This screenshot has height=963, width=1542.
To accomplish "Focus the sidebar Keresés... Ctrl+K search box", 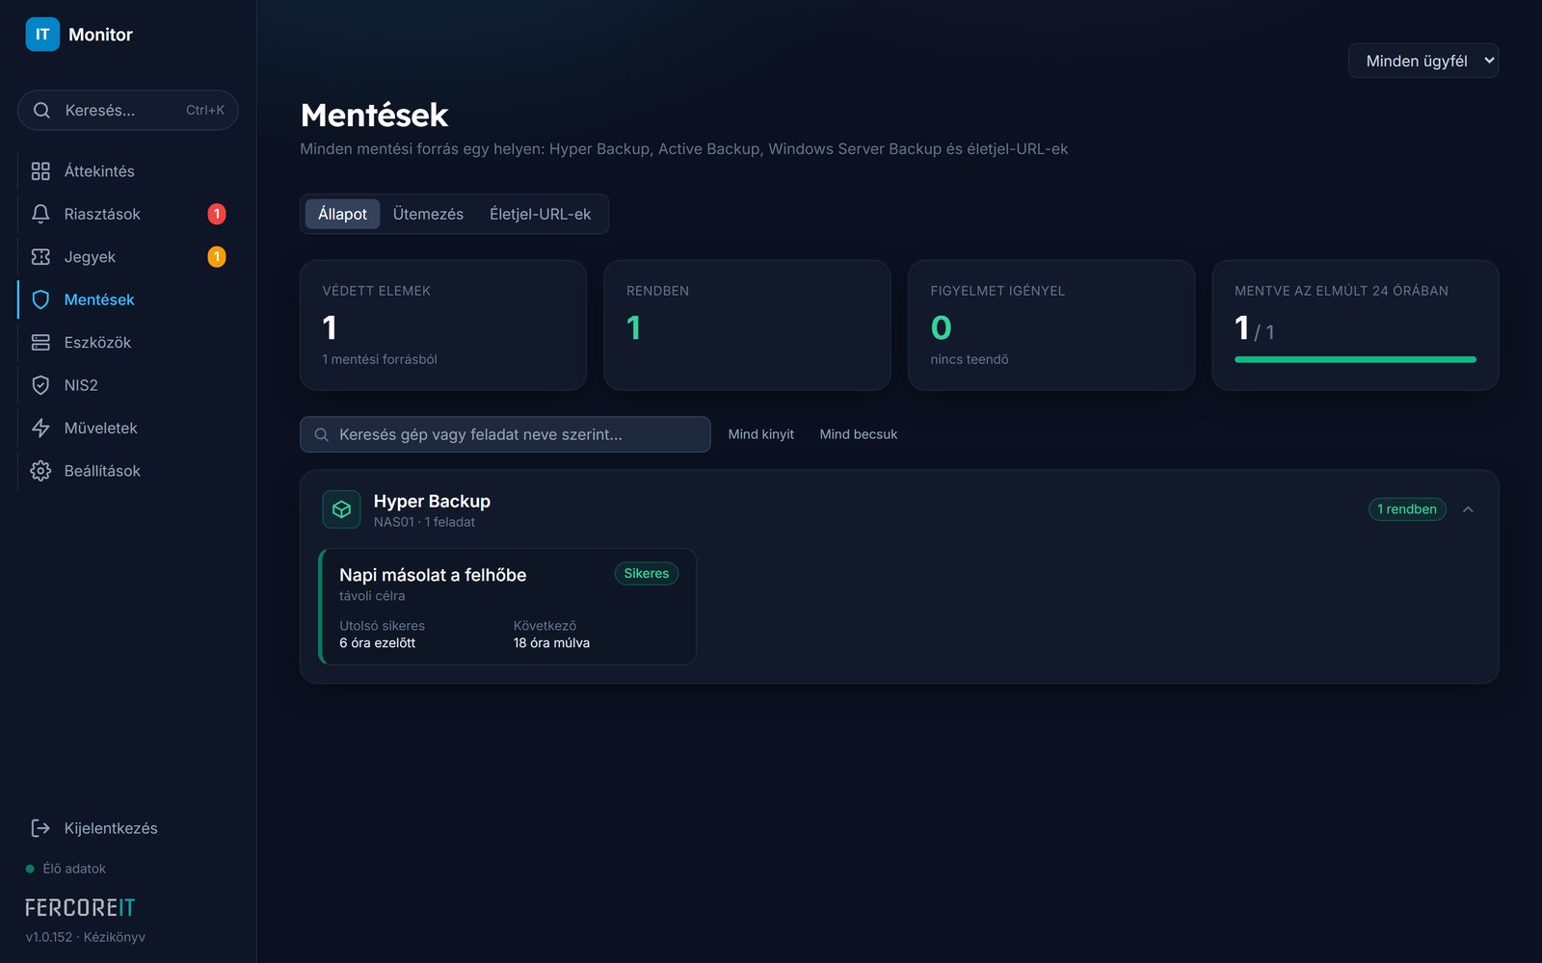I will (x=128, y=111).
